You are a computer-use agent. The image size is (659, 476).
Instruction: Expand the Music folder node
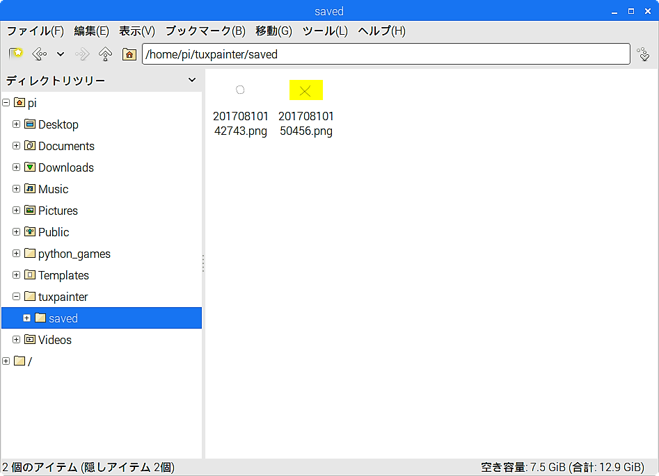(16, 189)
